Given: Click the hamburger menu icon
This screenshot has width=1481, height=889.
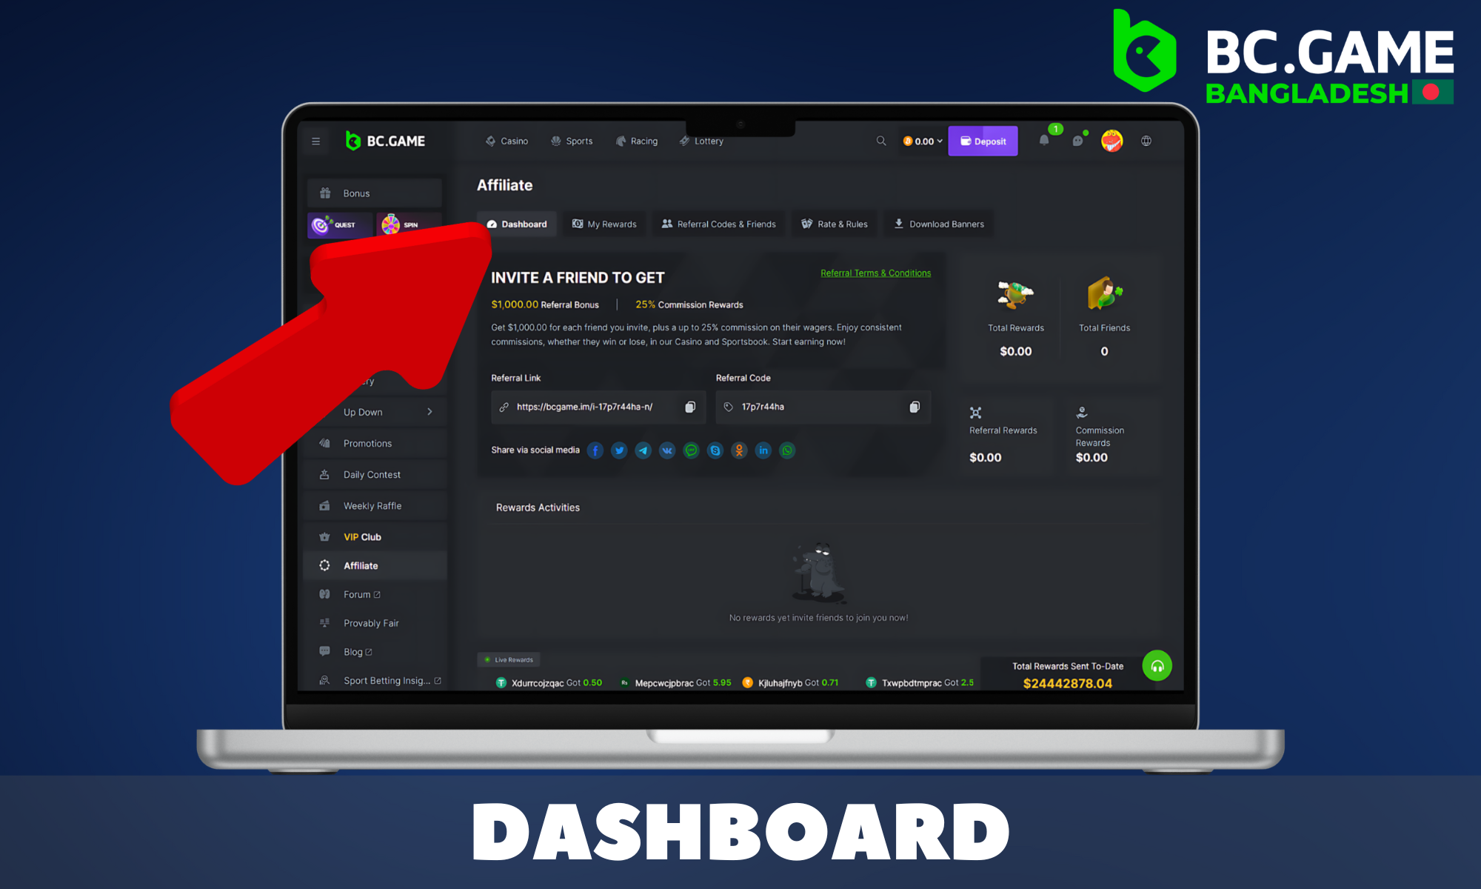Looking at the screenshot, I should (x=316, y=141).
